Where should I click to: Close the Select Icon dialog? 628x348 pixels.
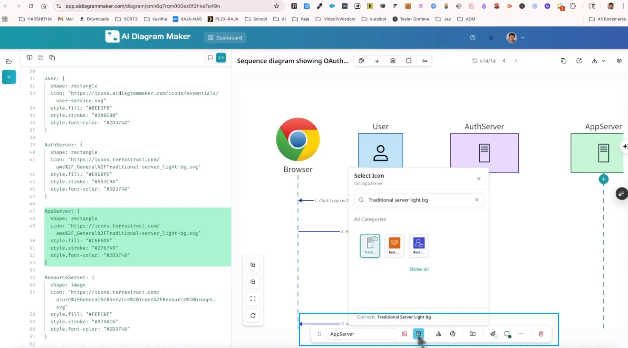479,179
